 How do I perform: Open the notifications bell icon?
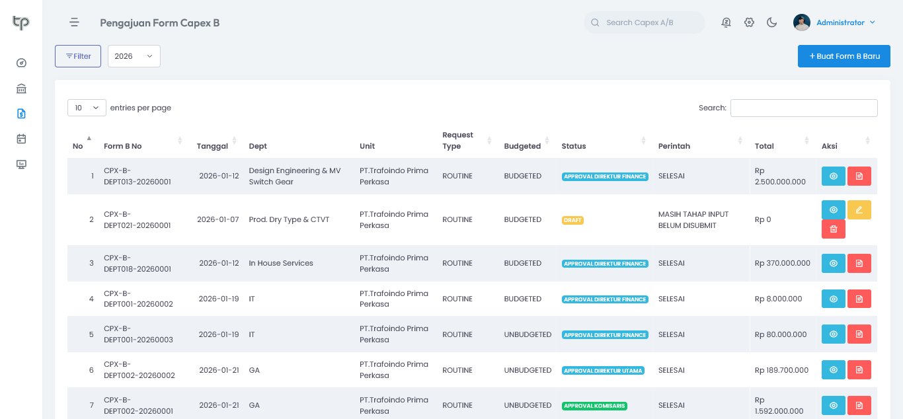click(x=726, y=22)
